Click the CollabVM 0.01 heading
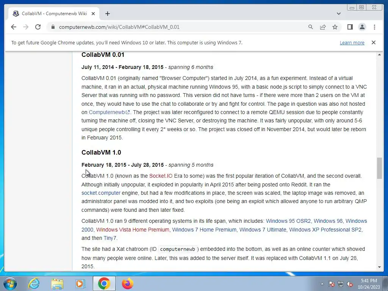 point(103,55)
